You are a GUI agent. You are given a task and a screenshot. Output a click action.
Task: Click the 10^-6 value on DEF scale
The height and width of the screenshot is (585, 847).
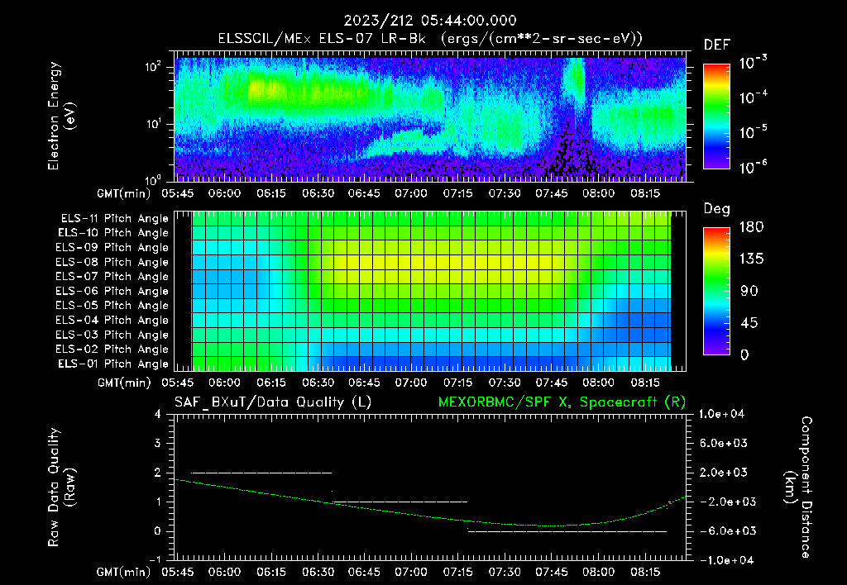pos(753,167)
